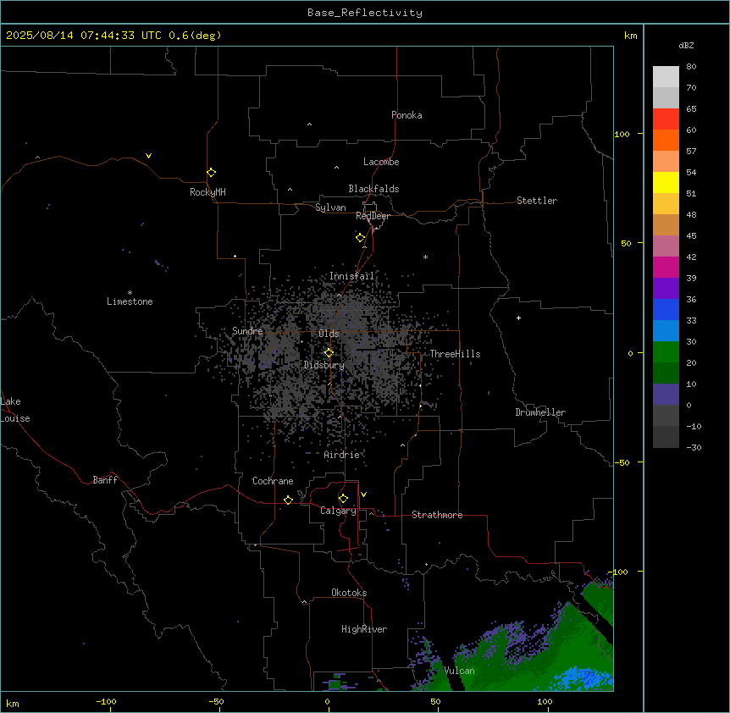Click the Olds town label
This screenshot has height=713, width=730.
pos(329,334)
